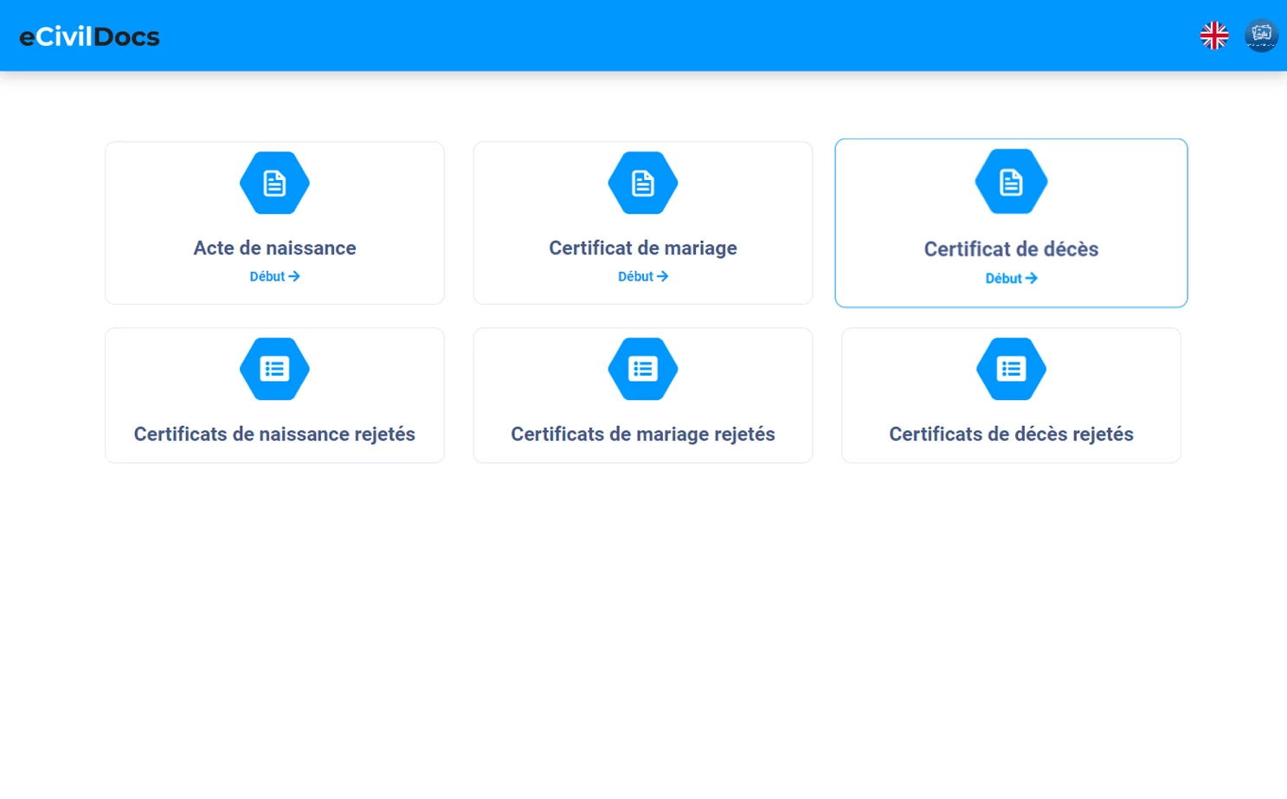Start the Acte de naissance with Début
Viewport: 1287px width, 799px height.
pyautogui.click(x=267, y=276)
